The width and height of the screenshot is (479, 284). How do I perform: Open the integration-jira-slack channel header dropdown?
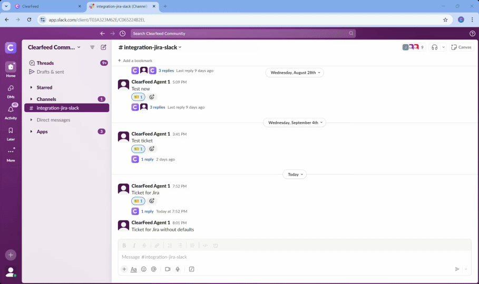coord(150,47)
